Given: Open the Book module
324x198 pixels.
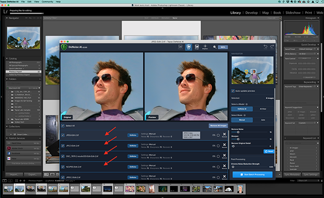Looking at the screenshot, I should coord(277,13).
